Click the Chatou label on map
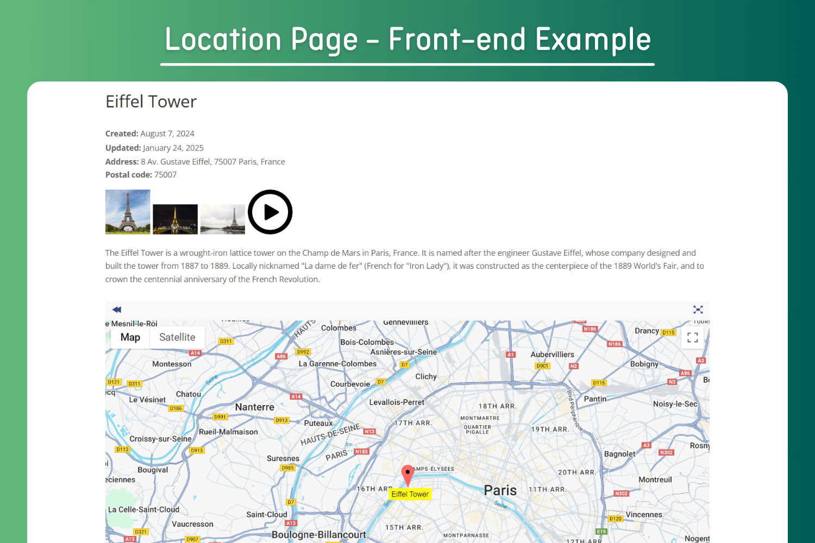 tap(189, 394)
